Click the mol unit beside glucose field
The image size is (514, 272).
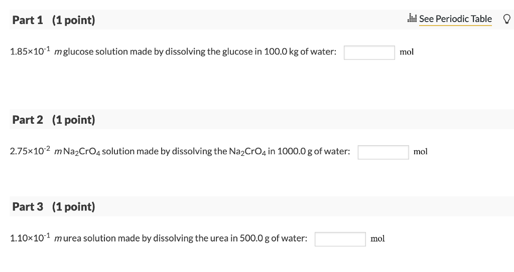[x=407, y=52]
